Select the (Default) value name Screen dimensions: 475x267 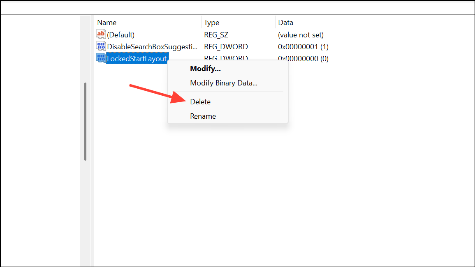[x=120, y=35]
